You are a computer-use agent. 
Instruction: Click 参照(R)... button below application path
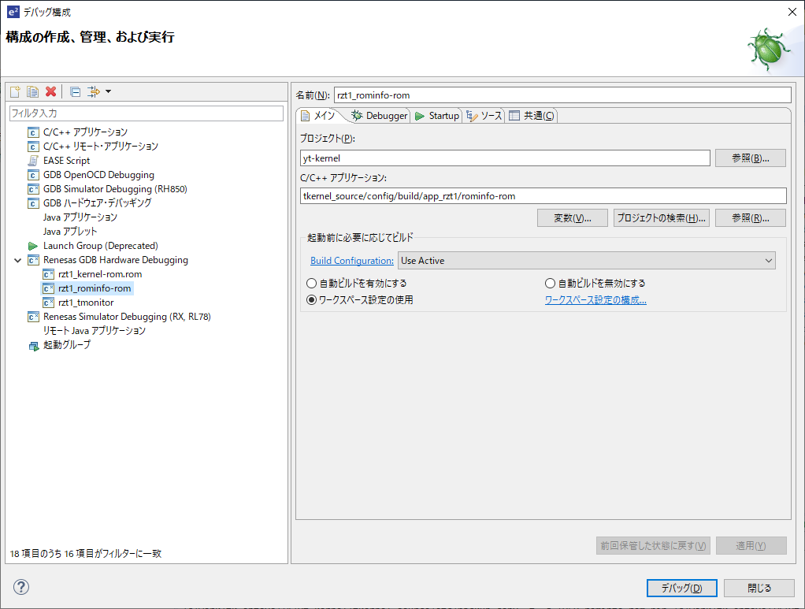(750, 217)
